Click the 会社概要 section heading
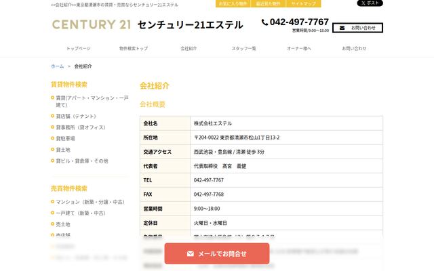 (x=152, y=104)
